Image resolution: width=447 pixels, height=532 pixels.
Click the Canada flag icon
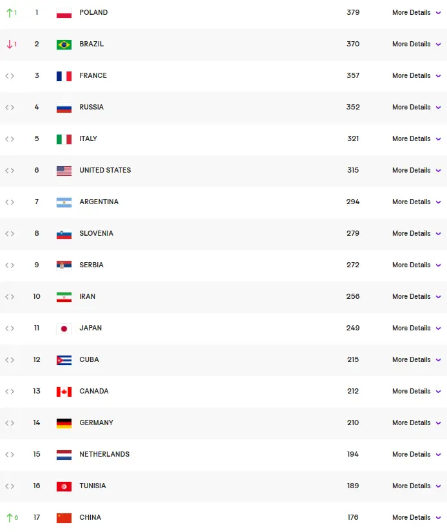pyautogui.click(x=64, y=392)
